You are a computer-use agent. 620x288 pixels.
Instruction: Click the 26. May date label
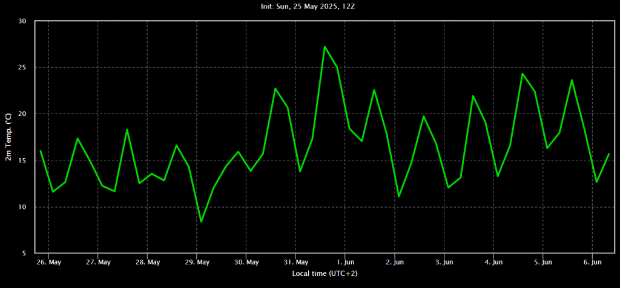[x=48, y=263]
